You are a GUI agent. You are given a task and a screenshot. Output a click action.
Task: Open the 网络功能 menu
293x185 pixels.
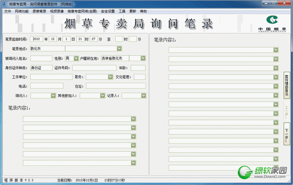point(21,11)
